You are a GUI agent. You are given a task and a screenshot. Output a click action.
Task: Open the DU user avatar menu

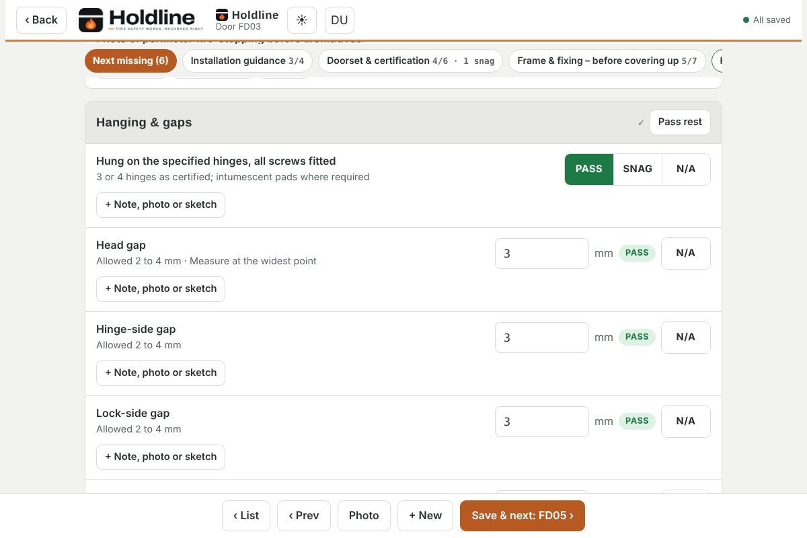click(x=340, y=20)
